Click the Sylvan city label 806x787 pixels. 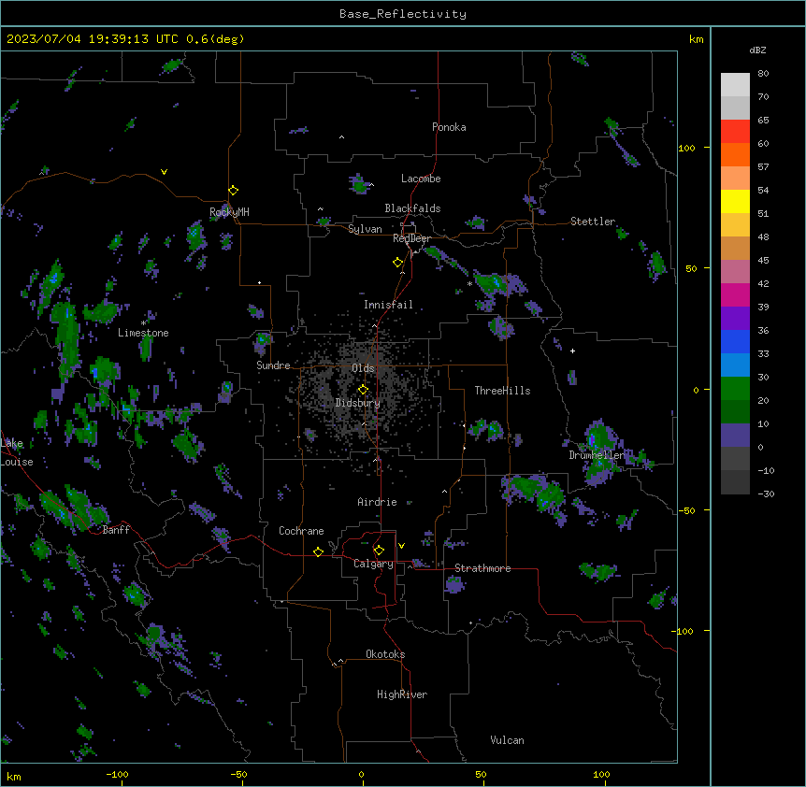tap(365, 229)
